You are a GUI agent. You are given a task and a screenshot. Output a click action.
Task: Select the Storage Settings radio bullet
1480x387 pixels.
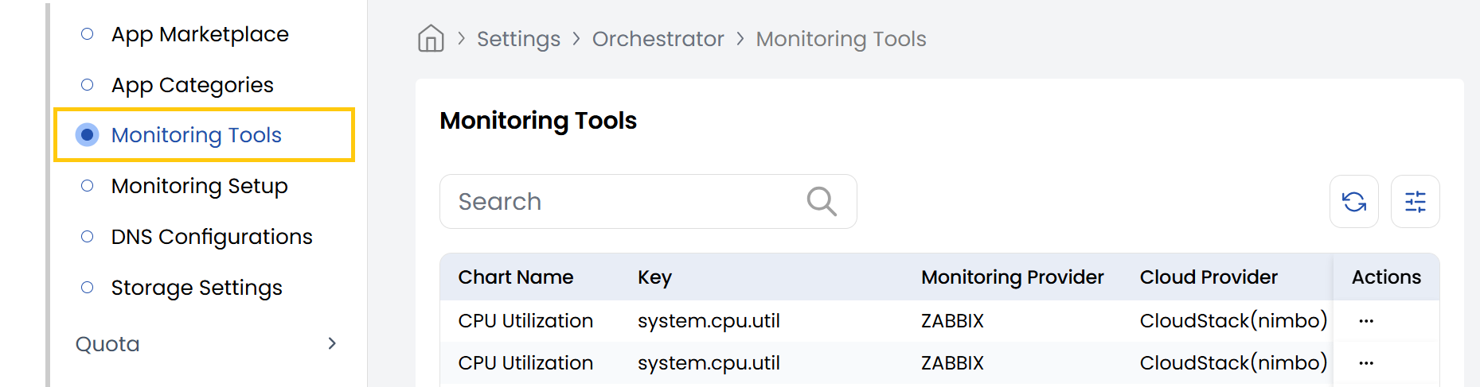click(x=88, y=288)
